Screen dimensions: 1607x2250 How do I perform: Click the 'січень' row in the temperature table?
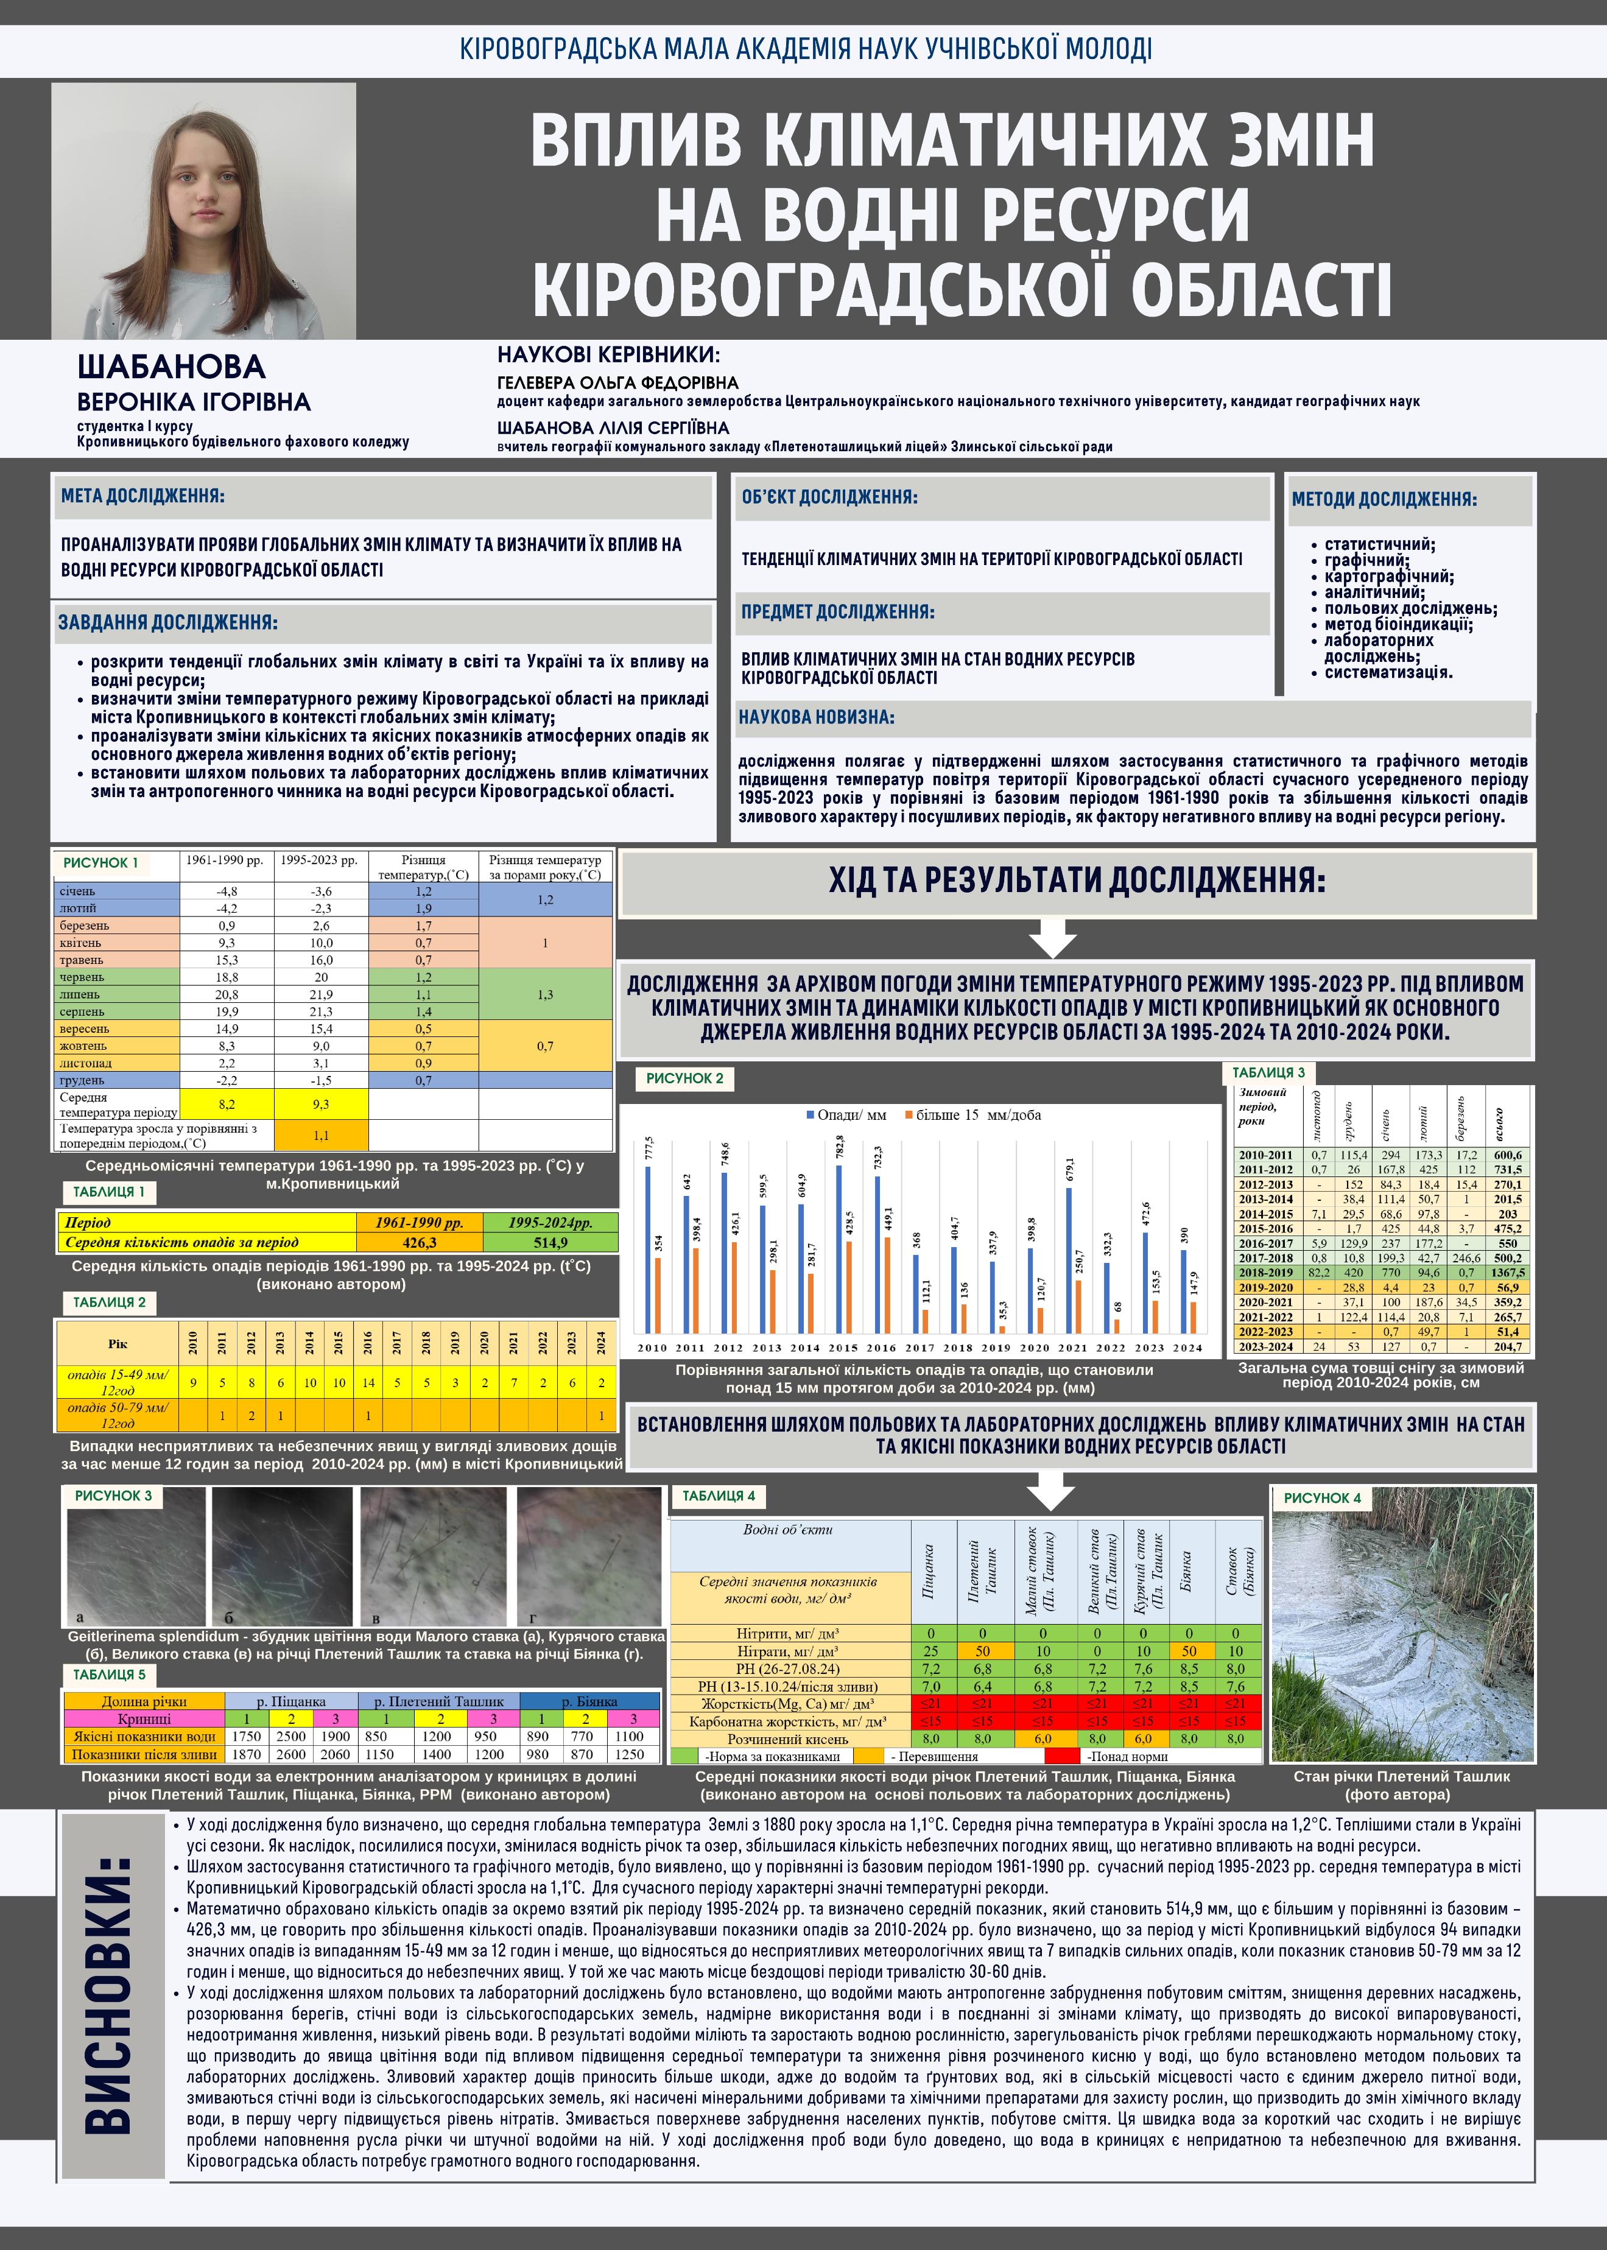click(334, 890)
